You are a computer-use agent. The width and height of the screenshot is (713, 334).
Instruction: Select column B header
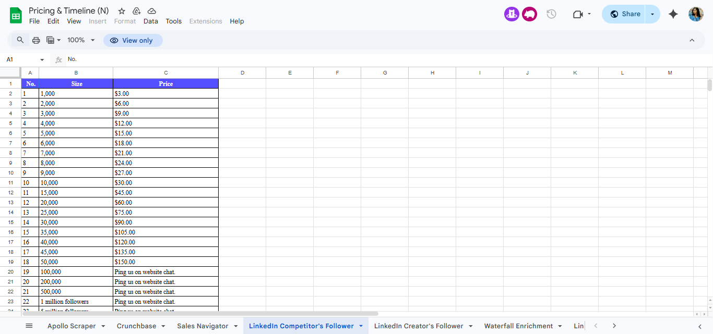76,72
